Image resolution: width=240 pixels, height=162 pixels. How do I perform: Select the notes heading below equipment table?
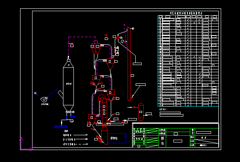pyautogui.click(x=163, y=109)
